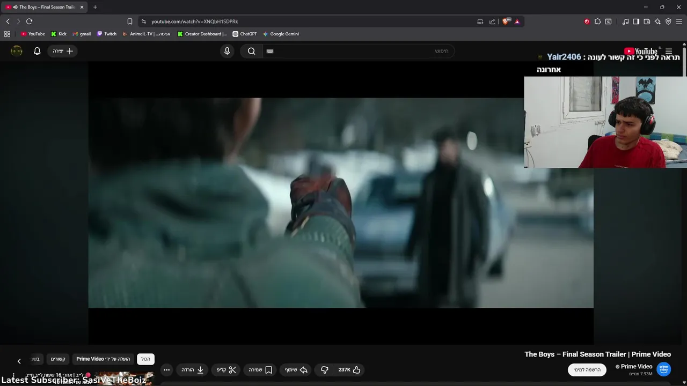The width and height of the screenshot is (687, 386).
Task: Reload the current YouTube page
Action: pyautogui.click(x=29, y=21)
